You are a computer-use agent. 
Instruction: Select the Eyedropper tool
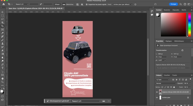pyautogui.click(x=3, y=33)
